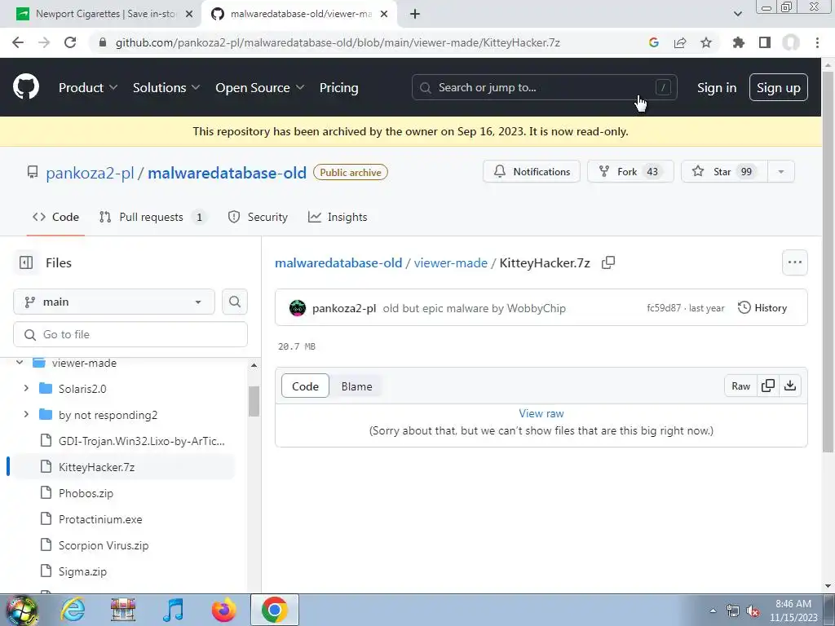Toggle Chrome side panel icon
This screenshot has height=626, width=835.
(x=765, y=42)
